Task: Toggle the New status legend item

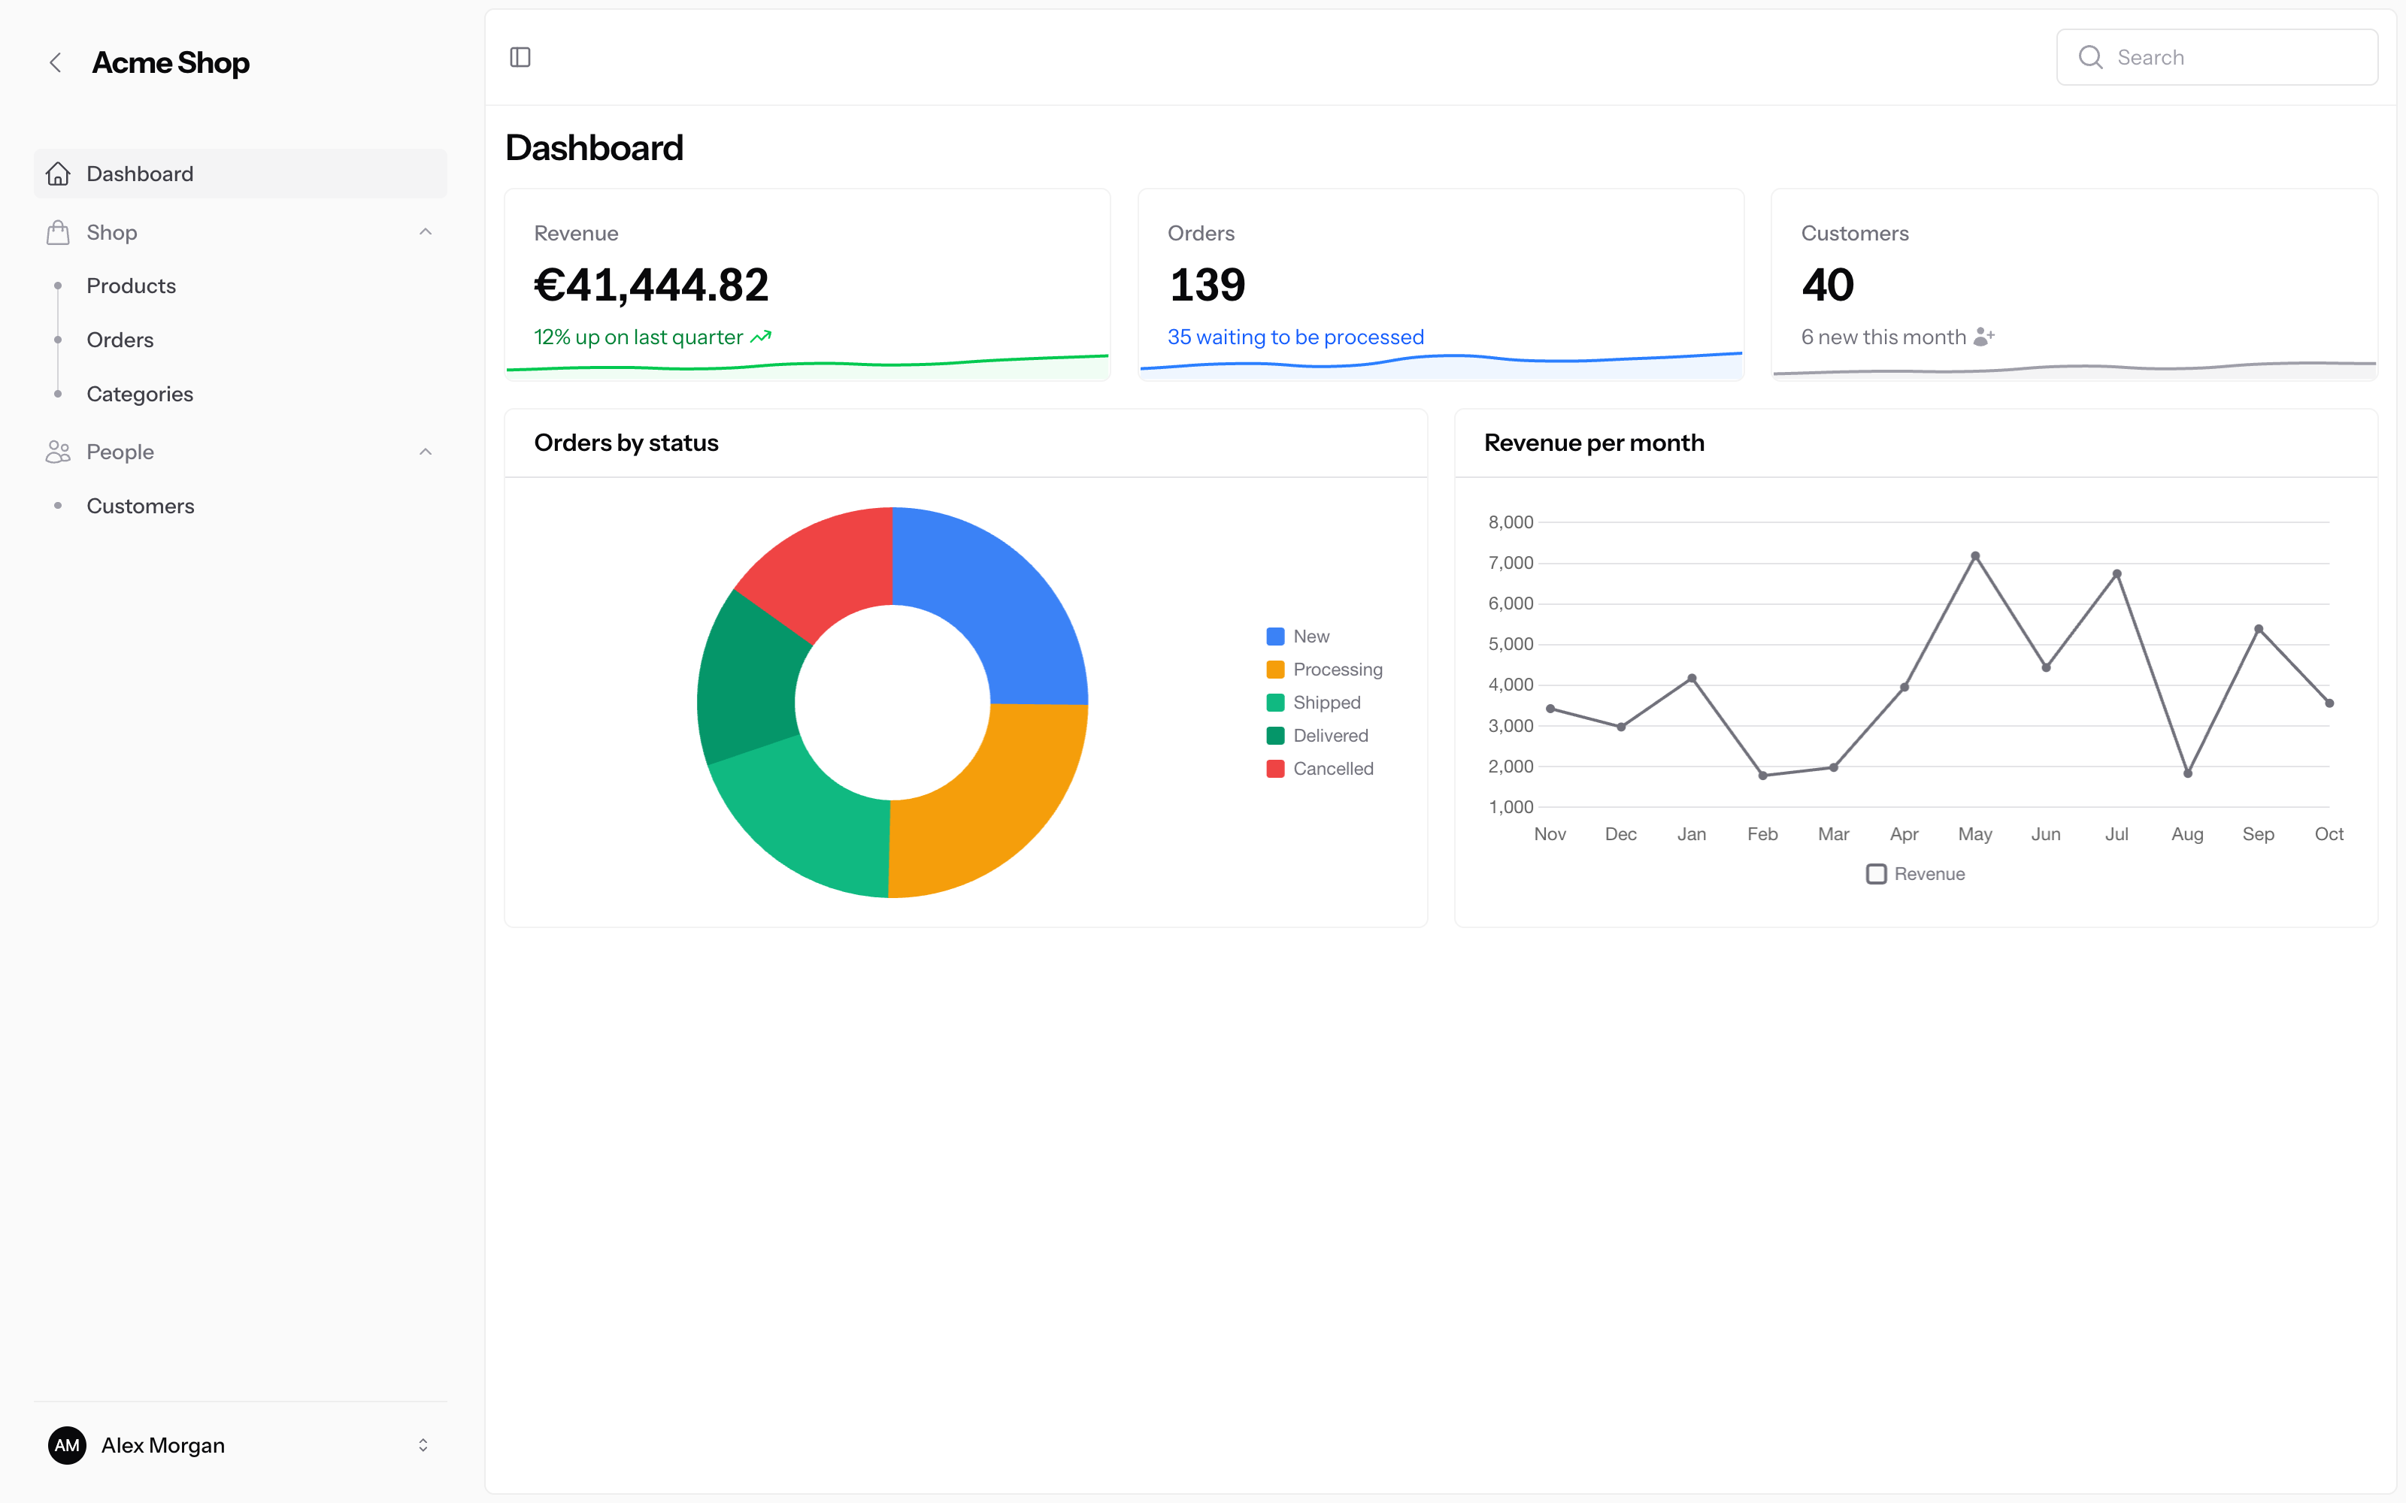Action: 1298,637
